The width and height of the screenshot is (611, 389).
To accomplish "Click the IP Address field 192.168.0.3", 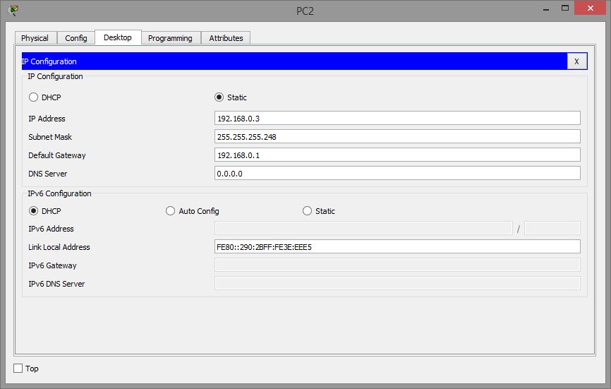I will pyautogui.click(x=397, y=118).
